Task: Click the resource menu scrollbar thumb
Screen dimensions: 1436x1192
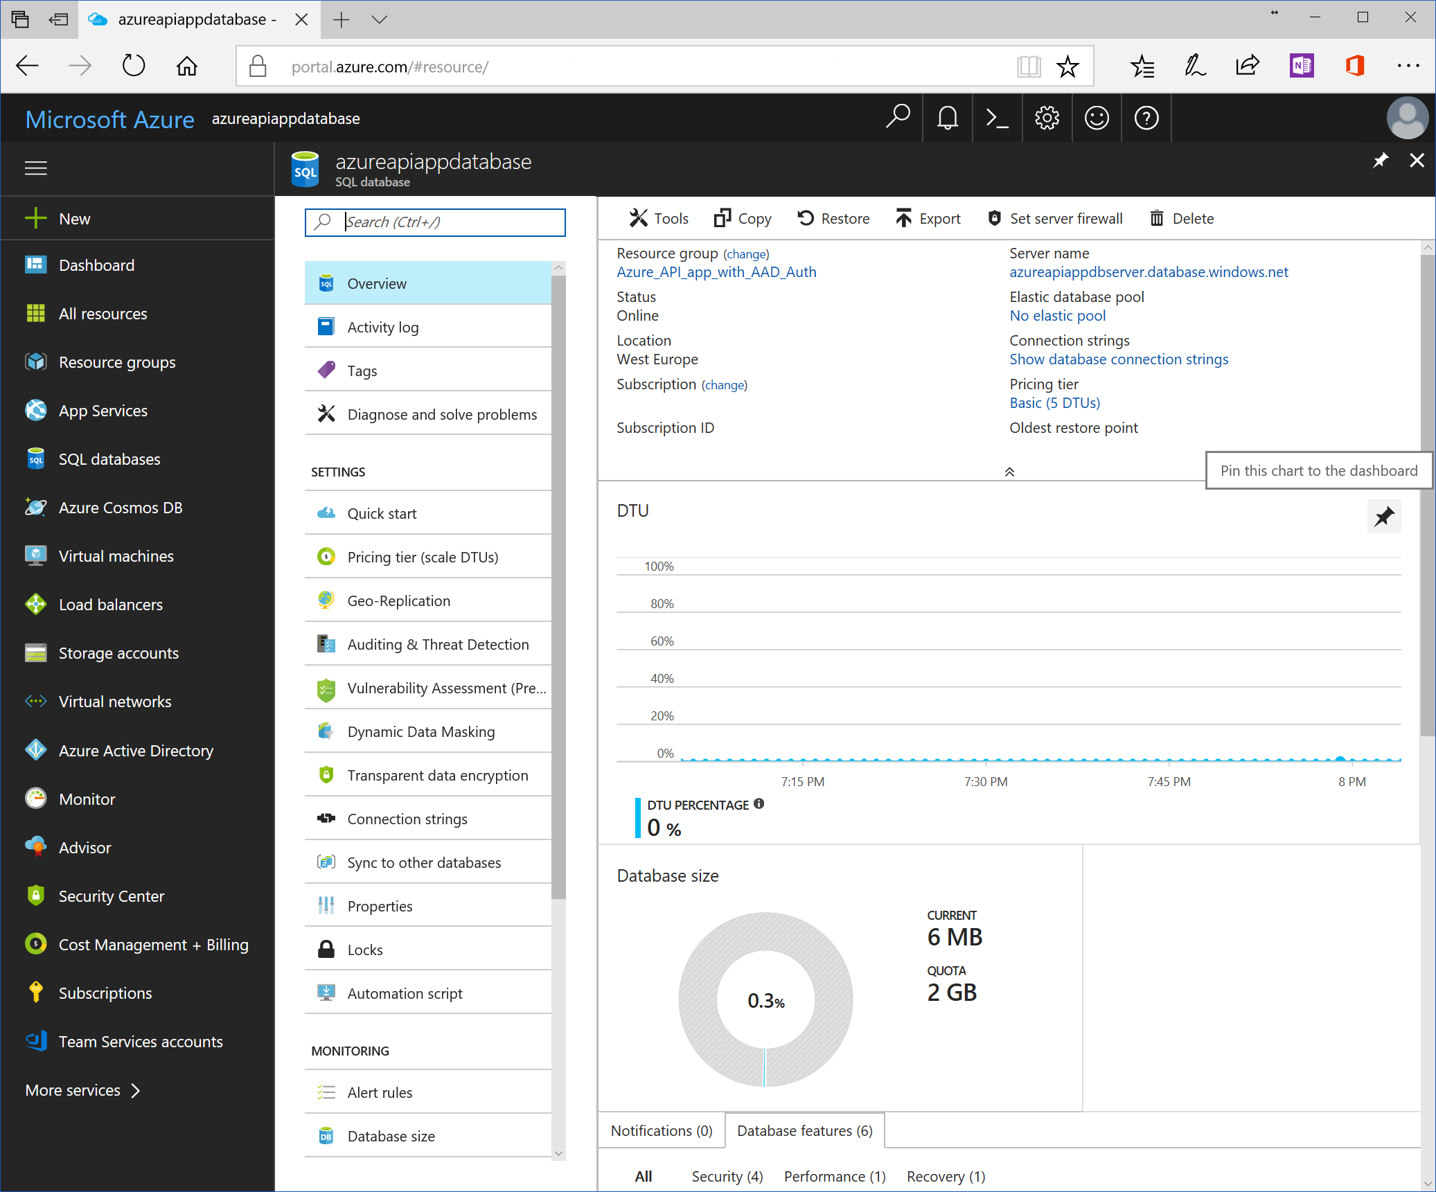Action: pyautogui.click(x=558, y=586)
